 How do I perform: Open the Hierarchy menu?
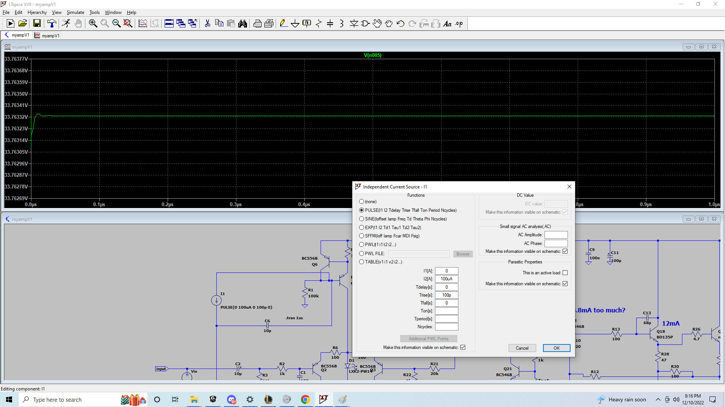click(x=37, y=12)
